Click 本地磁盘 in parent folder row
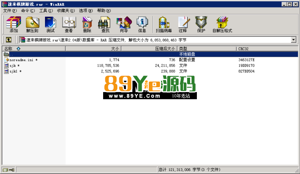 point(187,54)
